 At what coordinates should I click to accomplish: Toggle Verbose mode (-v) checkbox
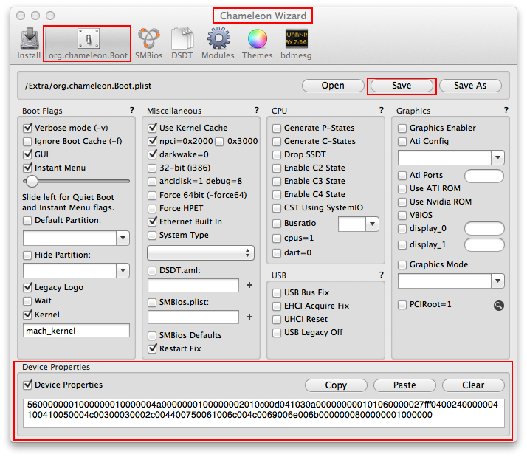(27, 128)
